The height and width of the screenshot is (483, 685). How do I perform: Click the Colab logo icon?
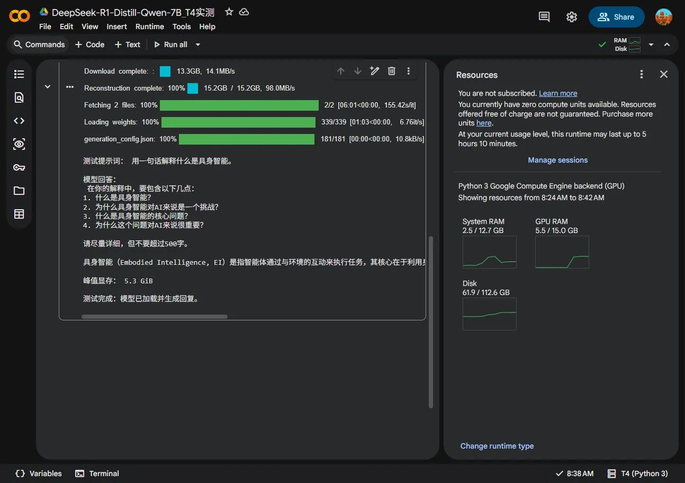pos(20,17)
